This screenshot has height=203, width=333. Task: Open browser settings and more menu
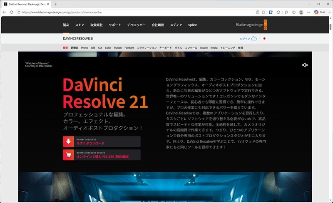click(308, 12)
